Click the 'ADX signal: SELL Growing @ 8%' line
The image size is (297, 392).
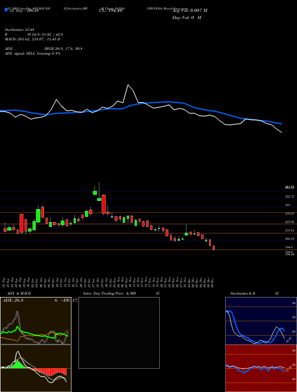33,53
